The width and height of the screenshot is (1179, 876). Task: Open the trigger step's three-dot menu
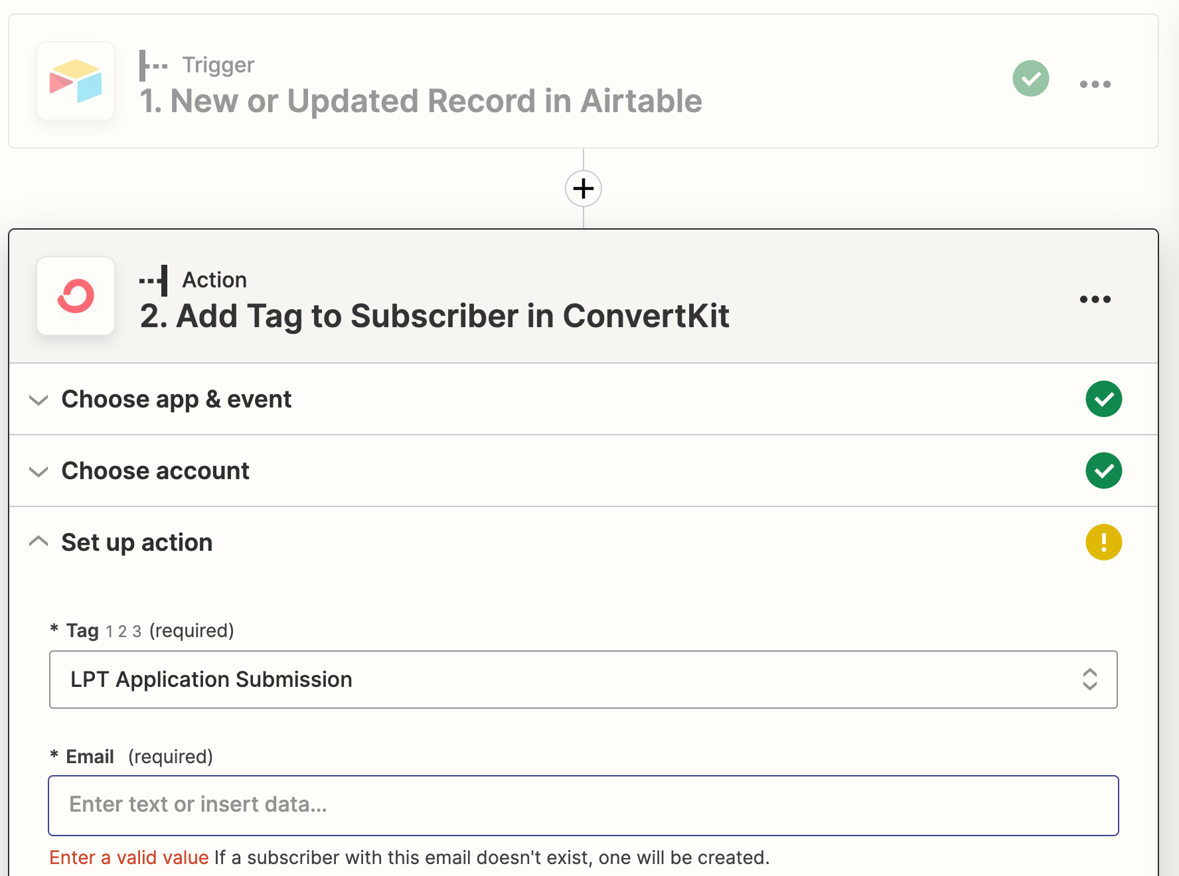tap(1095, 84)
